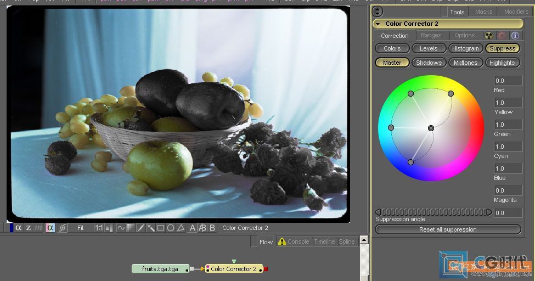Select the magic wand tool icon
535x281 pixels.
pos(150,228)
